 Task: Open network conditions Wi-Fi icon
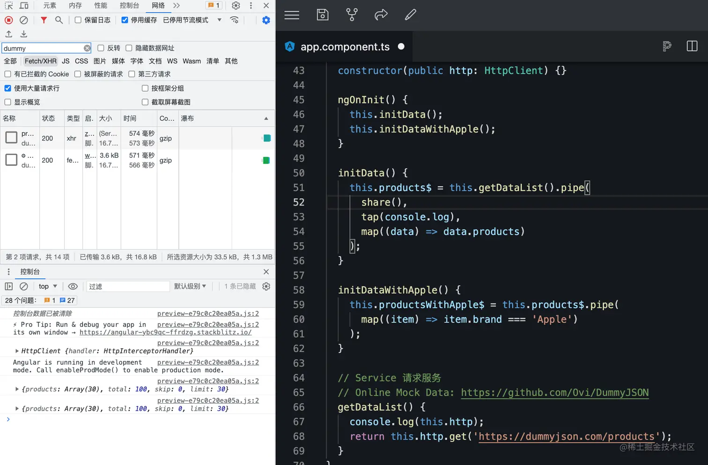pos(235,20)
